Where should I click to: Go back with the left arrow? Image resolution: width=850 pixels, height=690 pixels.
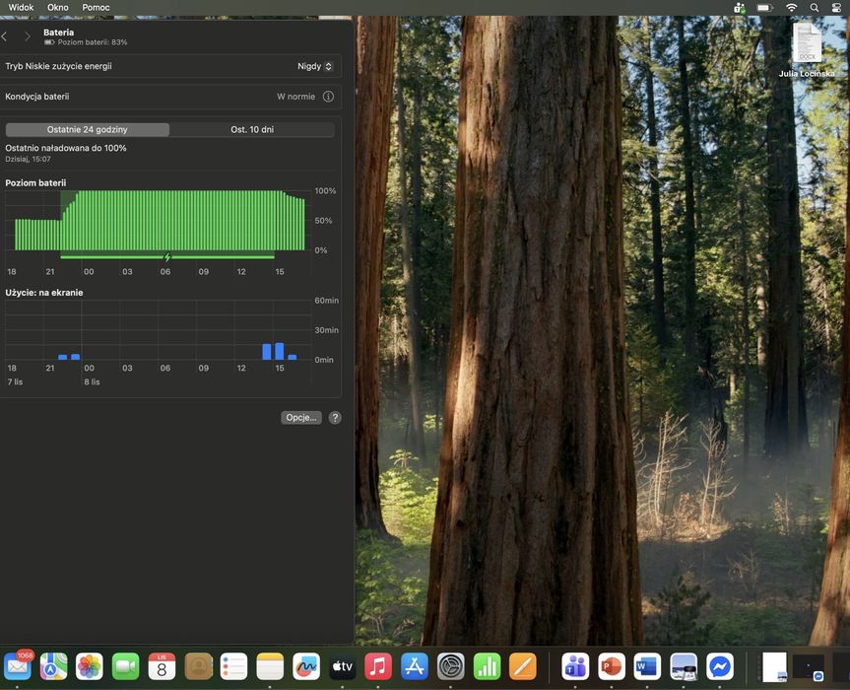coord(4,36)
